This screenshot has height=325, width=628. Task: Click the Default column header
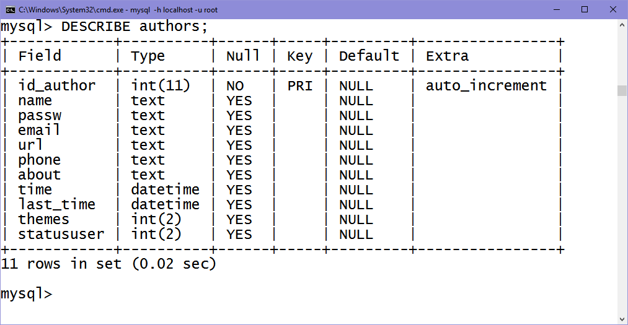(x=369, y=56)
